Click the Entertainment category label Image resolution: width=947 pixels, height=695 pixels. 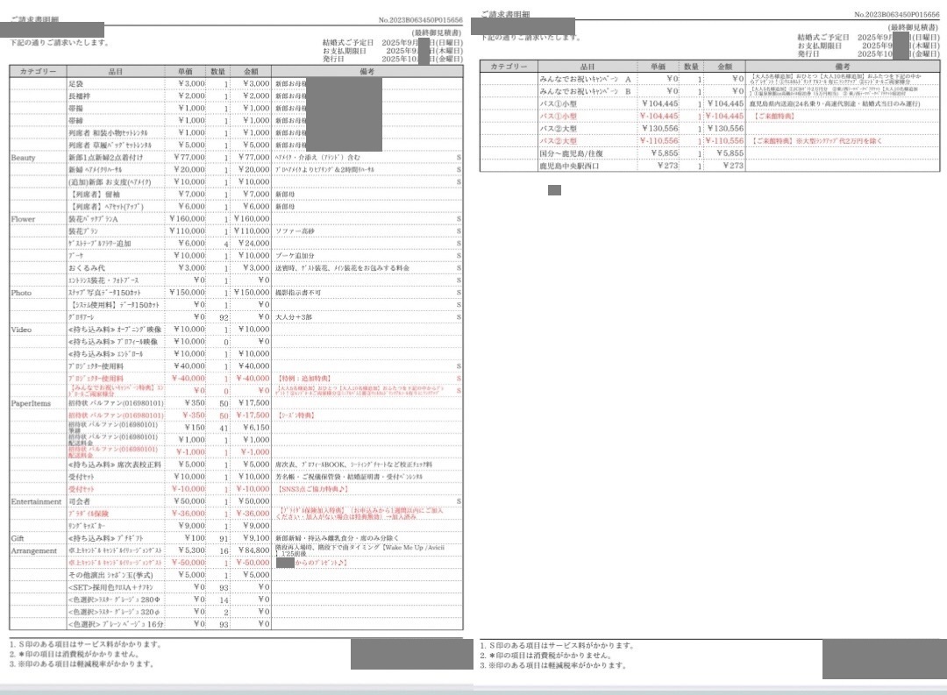pos(35,501)
